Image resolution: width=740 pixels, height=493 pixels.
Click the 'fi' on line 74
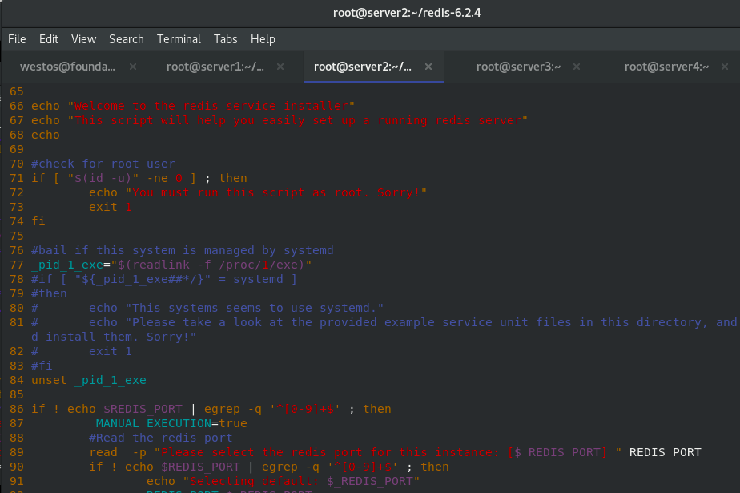pyautogui.click(x=38, y=221)
